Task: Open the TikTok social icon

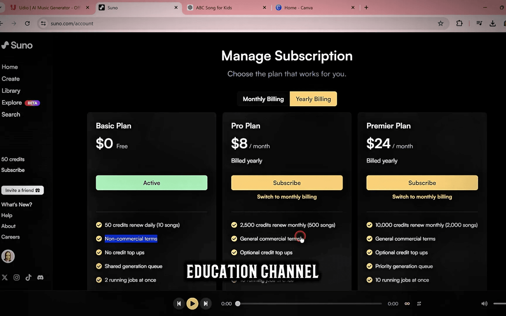Action: coord(28,277)
